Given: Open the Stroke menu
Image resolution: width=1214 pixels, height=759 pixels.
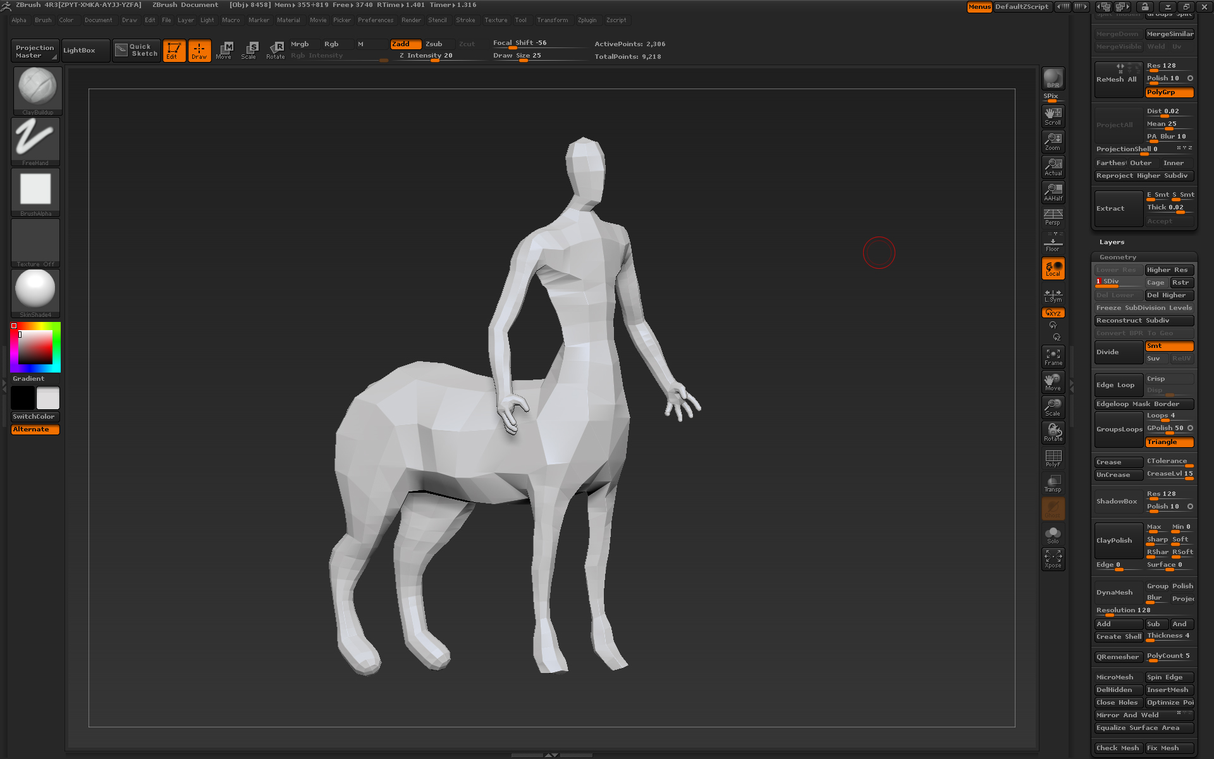Looking at the screenshot, I should (465, 20).
